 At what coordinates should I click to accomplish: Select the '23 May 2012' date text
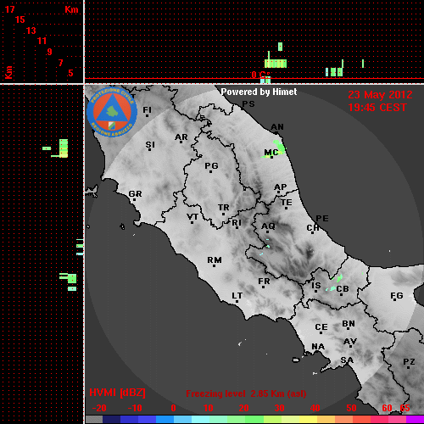380,95
